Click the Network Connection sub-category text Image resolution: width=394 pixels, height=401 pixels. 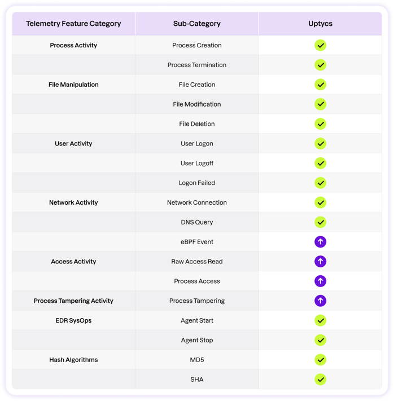pos(196,202)
